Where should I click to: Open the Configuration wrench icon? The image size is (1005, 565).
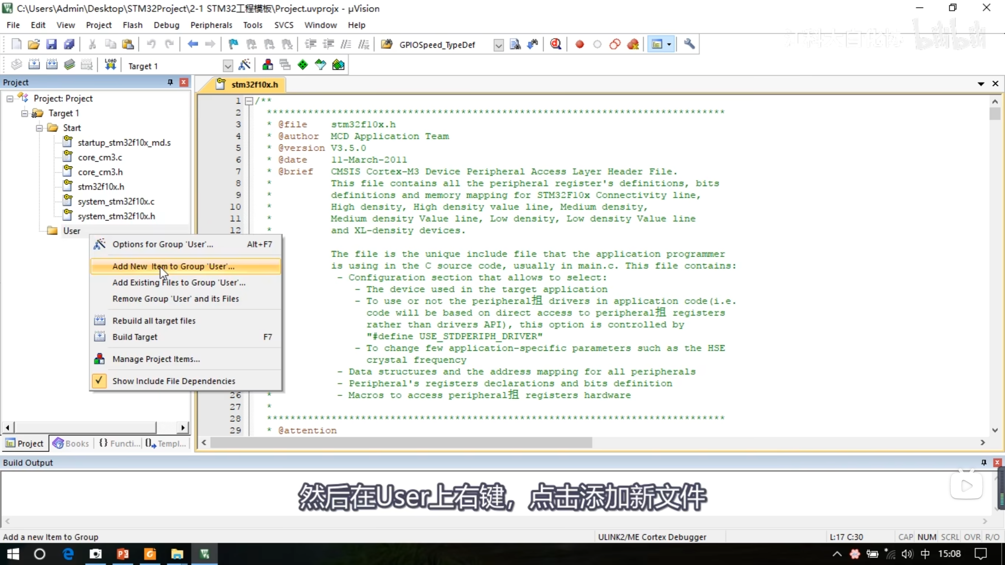tap(689, 44)
